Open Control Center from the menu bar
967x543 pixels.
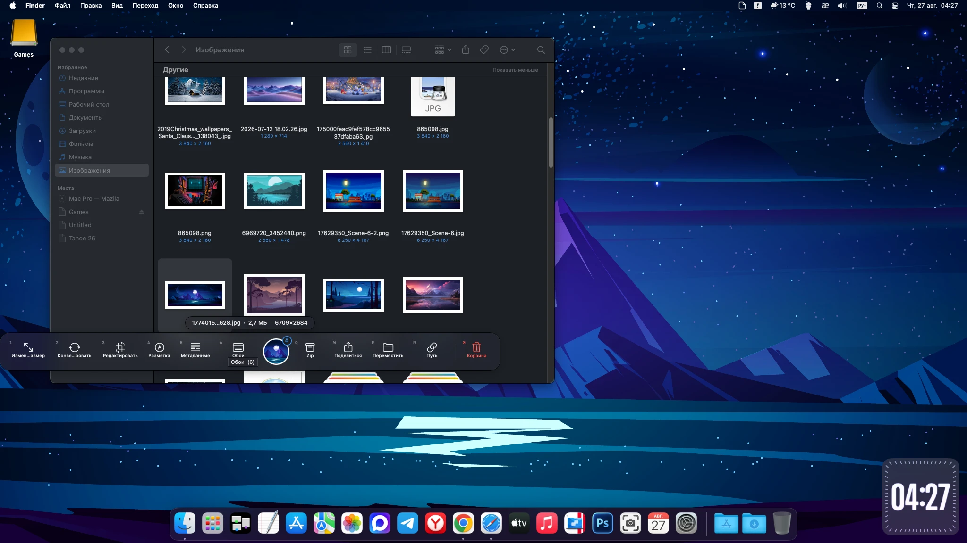coord(895,6)
